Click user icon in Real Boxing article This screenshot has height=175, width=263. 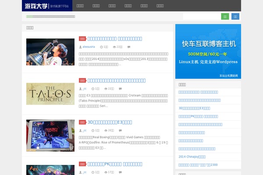pyautogui.click(x=80, y=130)
